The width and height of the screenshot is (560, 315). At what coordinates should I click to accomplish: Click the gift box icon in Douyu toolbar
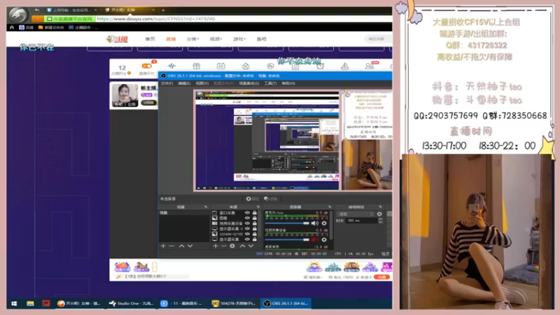(x=197, y=66)
